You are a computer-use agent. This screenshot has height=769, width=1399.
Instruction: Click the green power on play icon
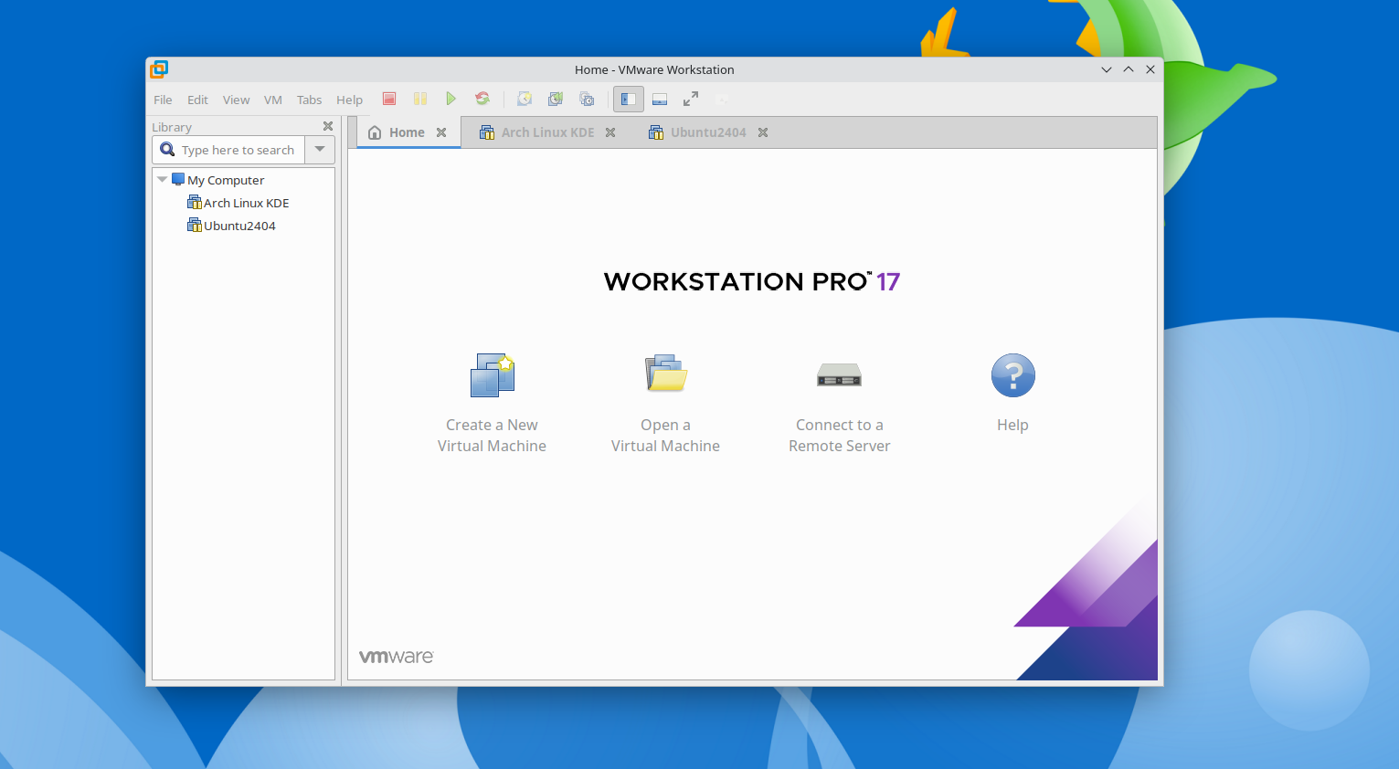(x=450, y=99)
